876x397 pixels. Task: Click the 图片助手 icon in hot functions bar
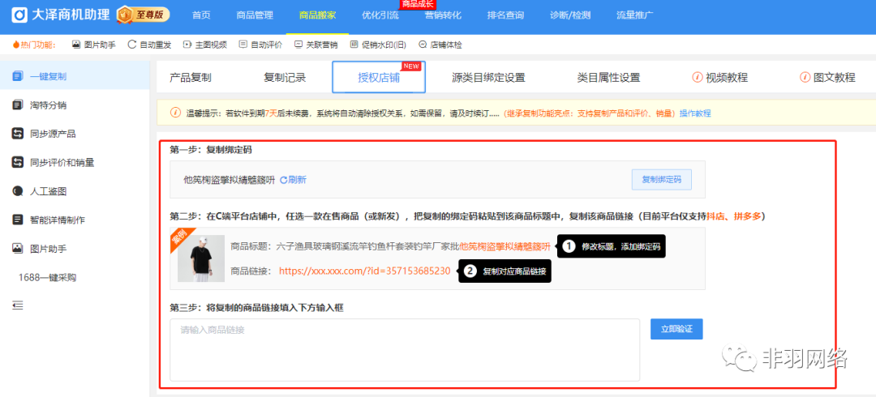(x=76, y=45)
